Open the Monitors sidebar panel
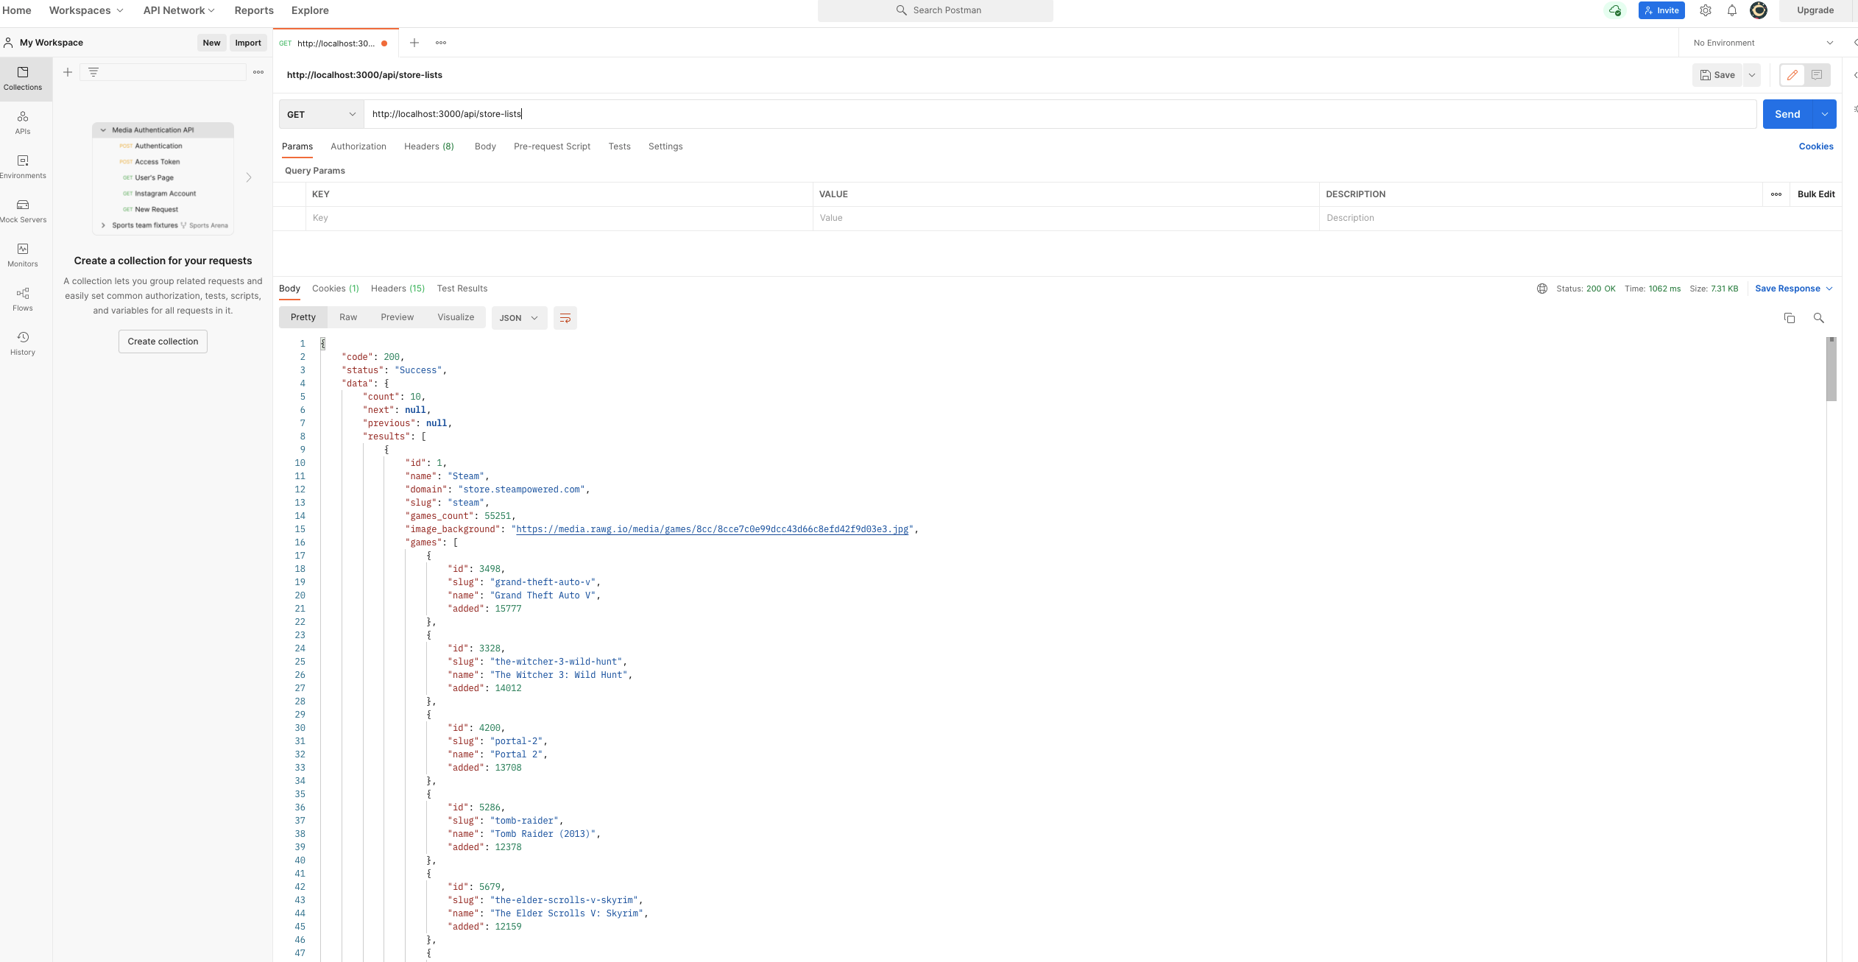 [23, 255]
